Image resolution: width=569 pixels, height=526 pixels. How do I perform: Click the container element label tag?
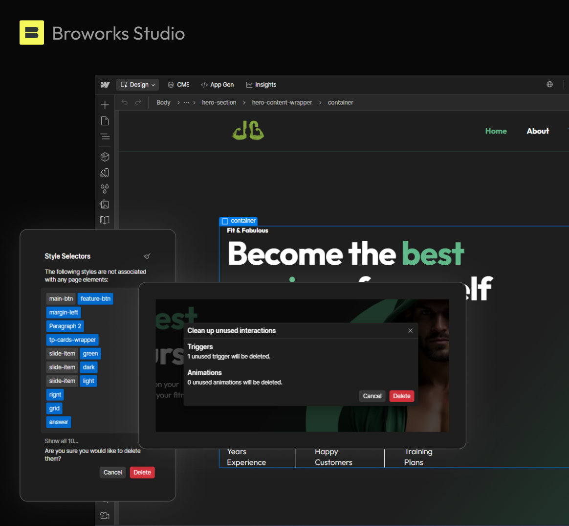(x=239, y=221)
